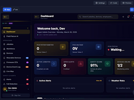Open the notifications bell
Image resolution: width=134 pixels, height=100 pixels.
128,17
